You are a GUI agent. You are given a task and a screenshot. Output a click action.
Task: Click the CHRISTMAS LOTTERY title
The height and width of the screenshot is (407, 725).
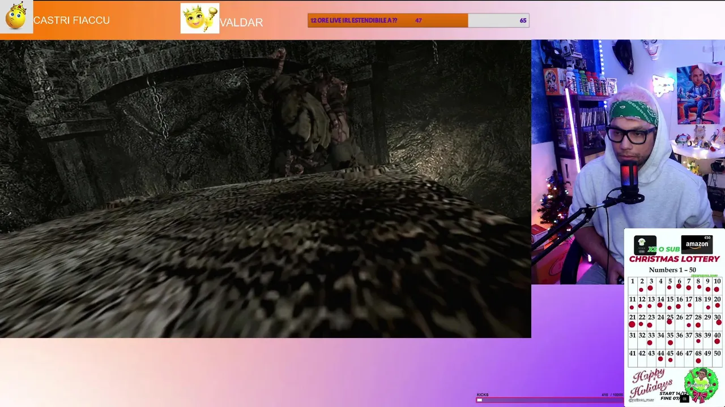pos(674,259)
